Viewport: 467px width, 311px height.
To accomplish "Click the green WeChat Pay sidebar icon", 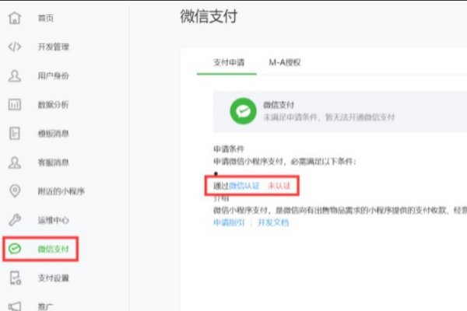I will (15, 249).
